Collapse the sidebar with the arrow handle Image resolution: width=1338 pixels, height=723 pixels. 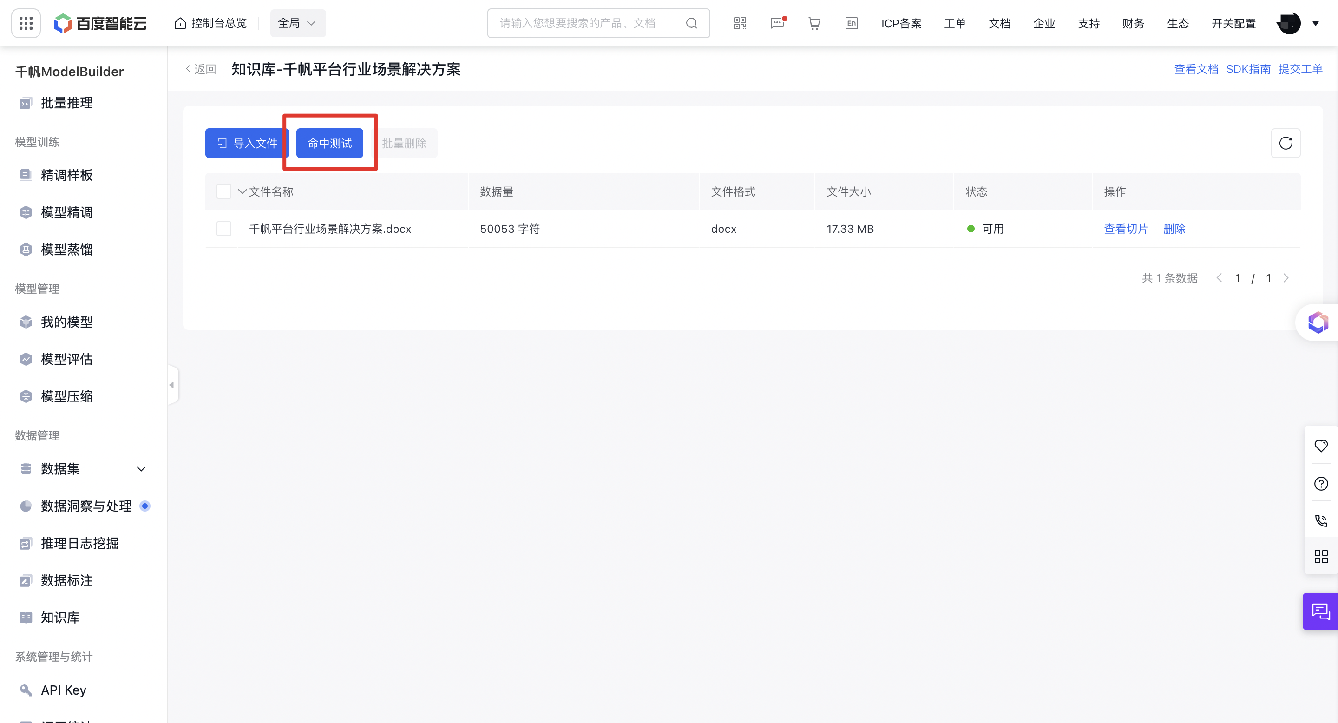172,385
